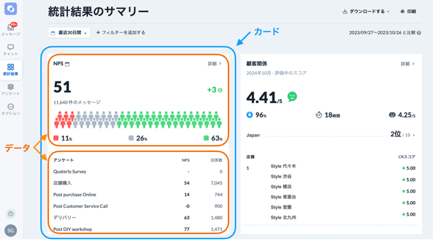The height and width of the screenshot is (241, 433).
Task: Open 詳細 link on the 顧客関係 card
Action: [x=408, y=64]
